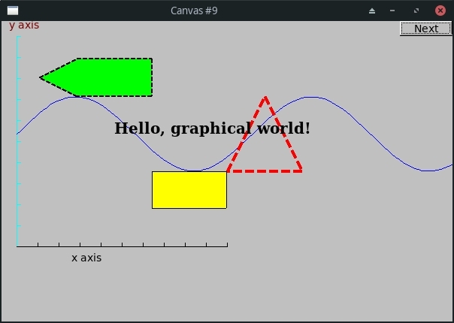Click the 'Hello, graphical world!' text
Image resolution: width=454 pixels, height=323 pixels.
[212, 128]
